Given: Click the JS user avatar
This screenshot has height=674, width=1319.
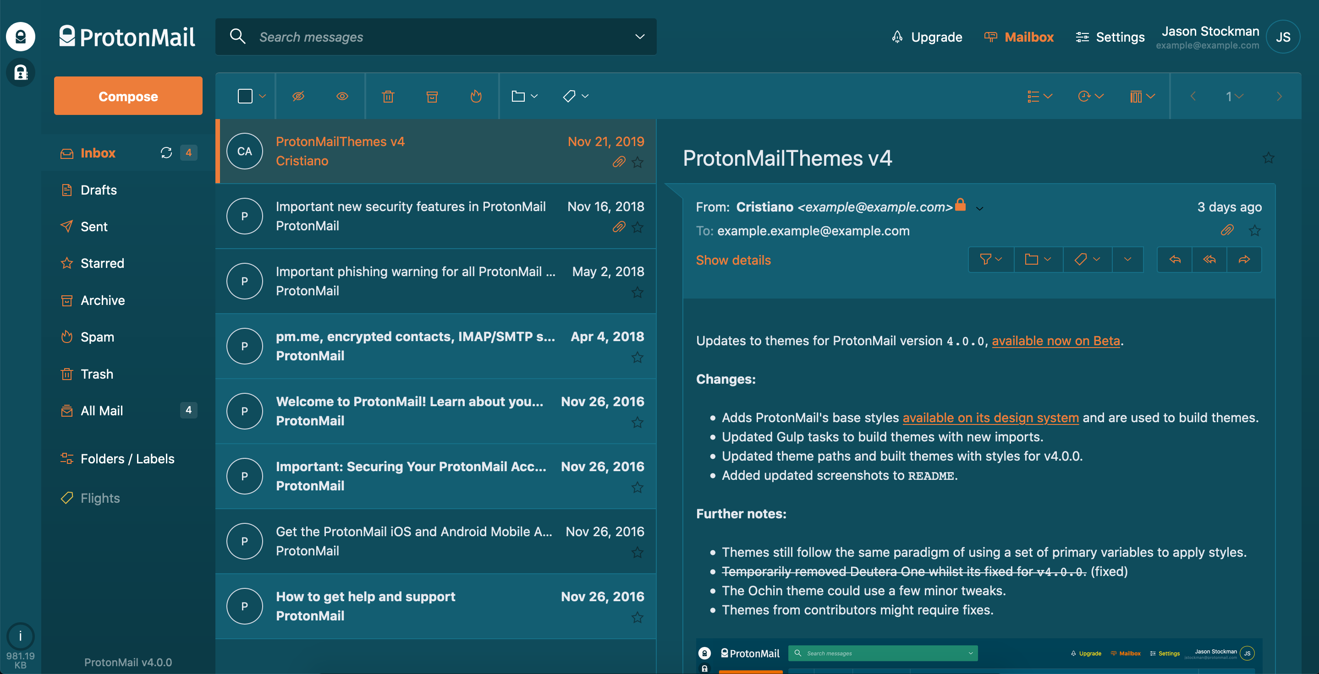Looking at the screenshot, I should tap(1283, 37).
